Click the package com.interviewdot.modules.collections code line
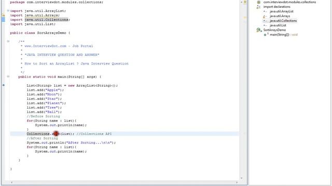This screenshot has width=332, height=186. coord(57,2)
